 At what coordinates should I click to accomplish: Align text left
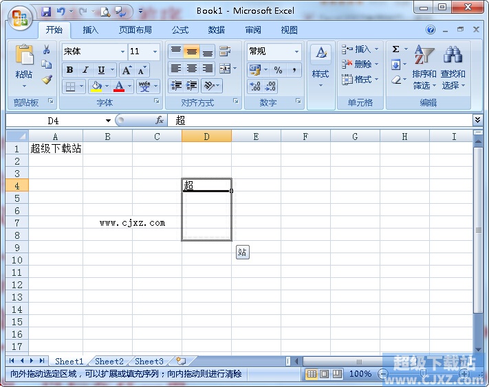click(176, 69)
